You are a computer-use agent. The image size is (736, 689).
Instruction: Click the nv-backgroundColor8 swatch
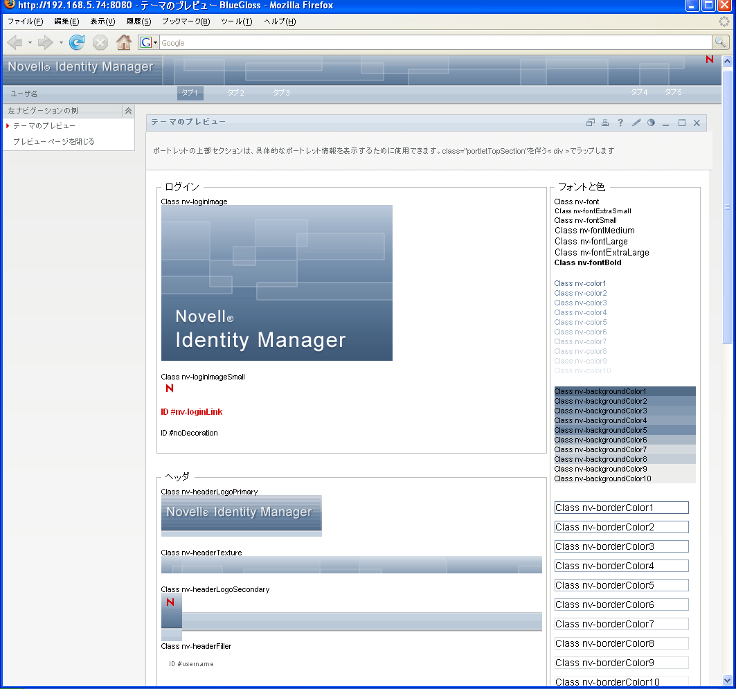coord(625,459)
